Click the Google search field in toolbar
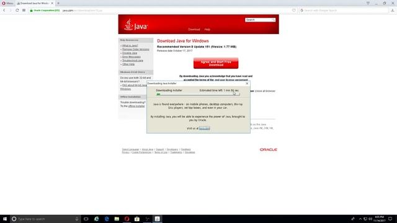Screen dimensions: 397x223 click(344, 11)
